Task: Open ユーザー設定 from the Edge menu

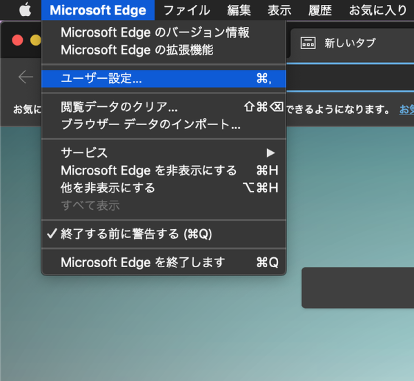Action: click(101, 79)
